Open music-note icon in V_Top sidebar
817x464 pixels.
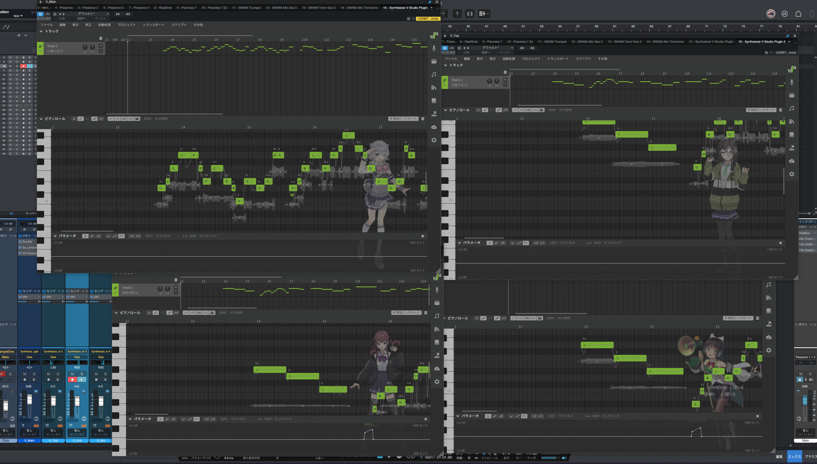click(791, 108)
